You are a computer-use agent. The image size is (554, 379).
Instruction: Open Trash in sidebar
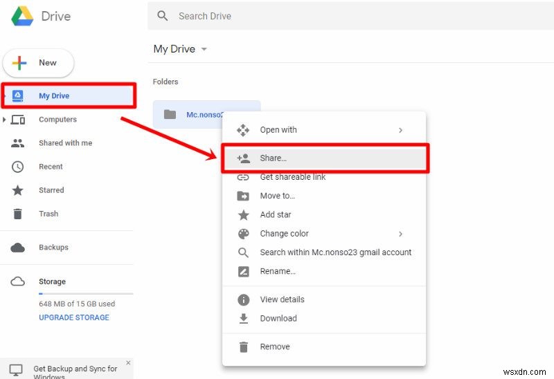coord(48,214)
